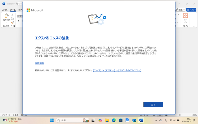Switch to the ホーム ribbon tab
Viewport: 198px width, 124px height.
pos(13,10)
